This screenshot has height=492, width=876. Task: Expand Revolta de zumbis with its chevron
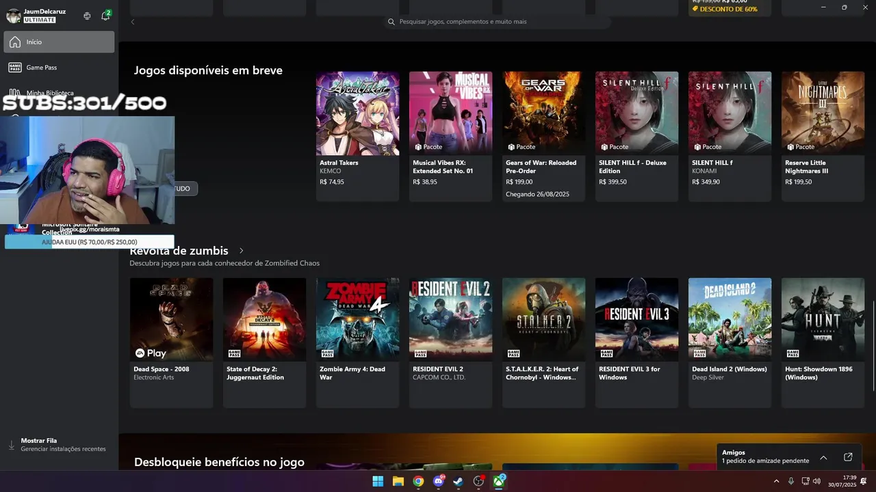242,251
